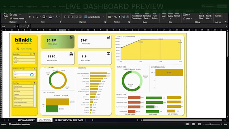Open the font colour dropdown arrow
This screenshot has height=129, width=229.
pos(59,17)
